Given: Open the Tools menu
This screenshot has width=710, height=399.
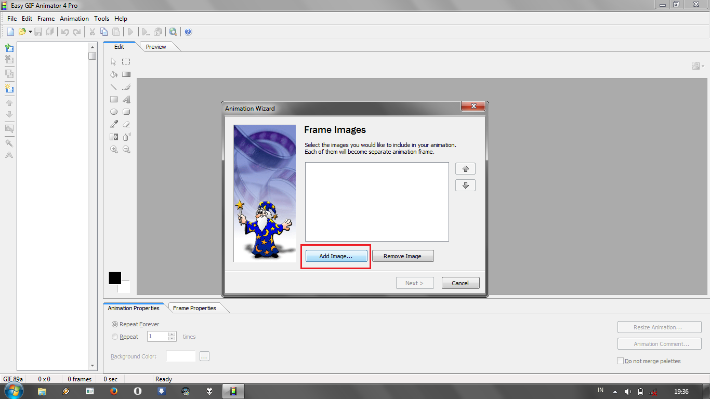Looking at the screenshot, I should coord(101,18).
